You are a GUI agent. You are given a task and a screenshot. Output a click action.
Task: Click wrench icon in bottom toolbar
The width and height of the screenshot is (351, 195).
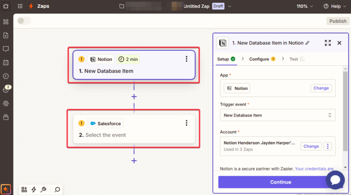[43, 190]
